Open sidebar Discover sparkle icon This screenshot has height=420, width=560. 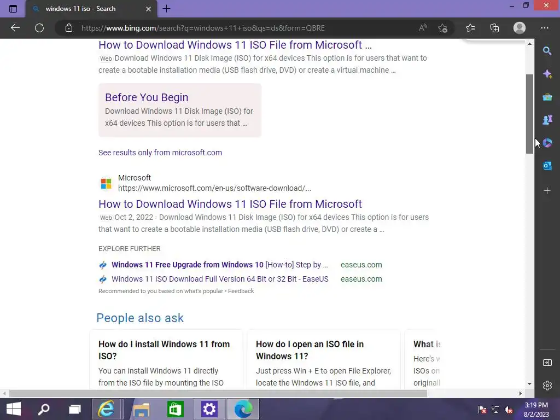[x=547, y=74]
